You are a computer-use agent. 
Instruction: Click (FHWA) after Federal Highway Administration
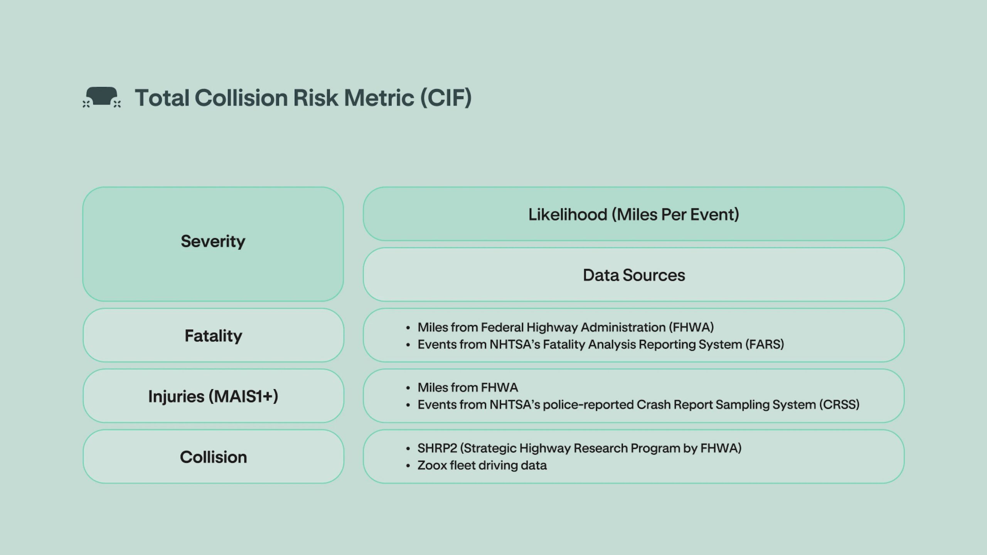pyautogui.click(x=691, y=327)
